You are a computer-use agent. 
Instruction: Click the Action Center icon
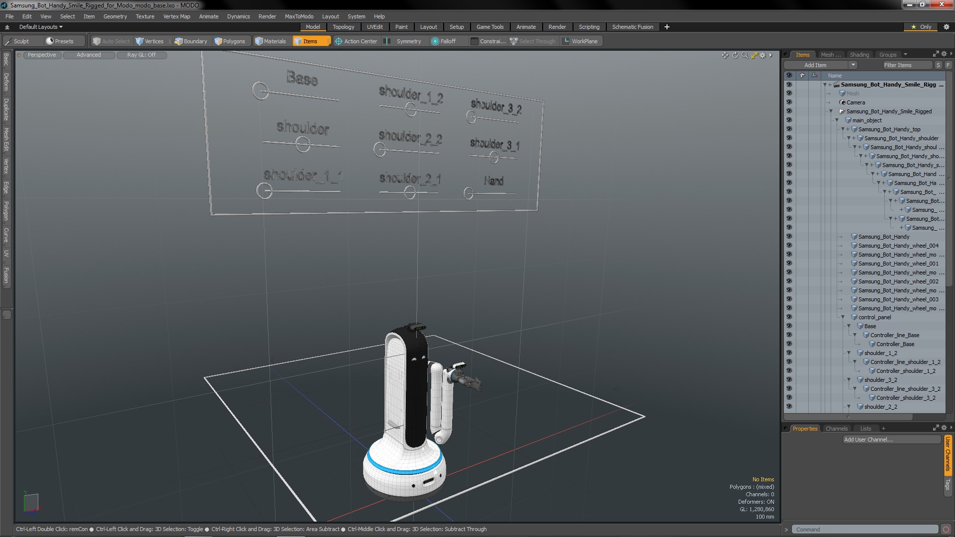[337, 41]
